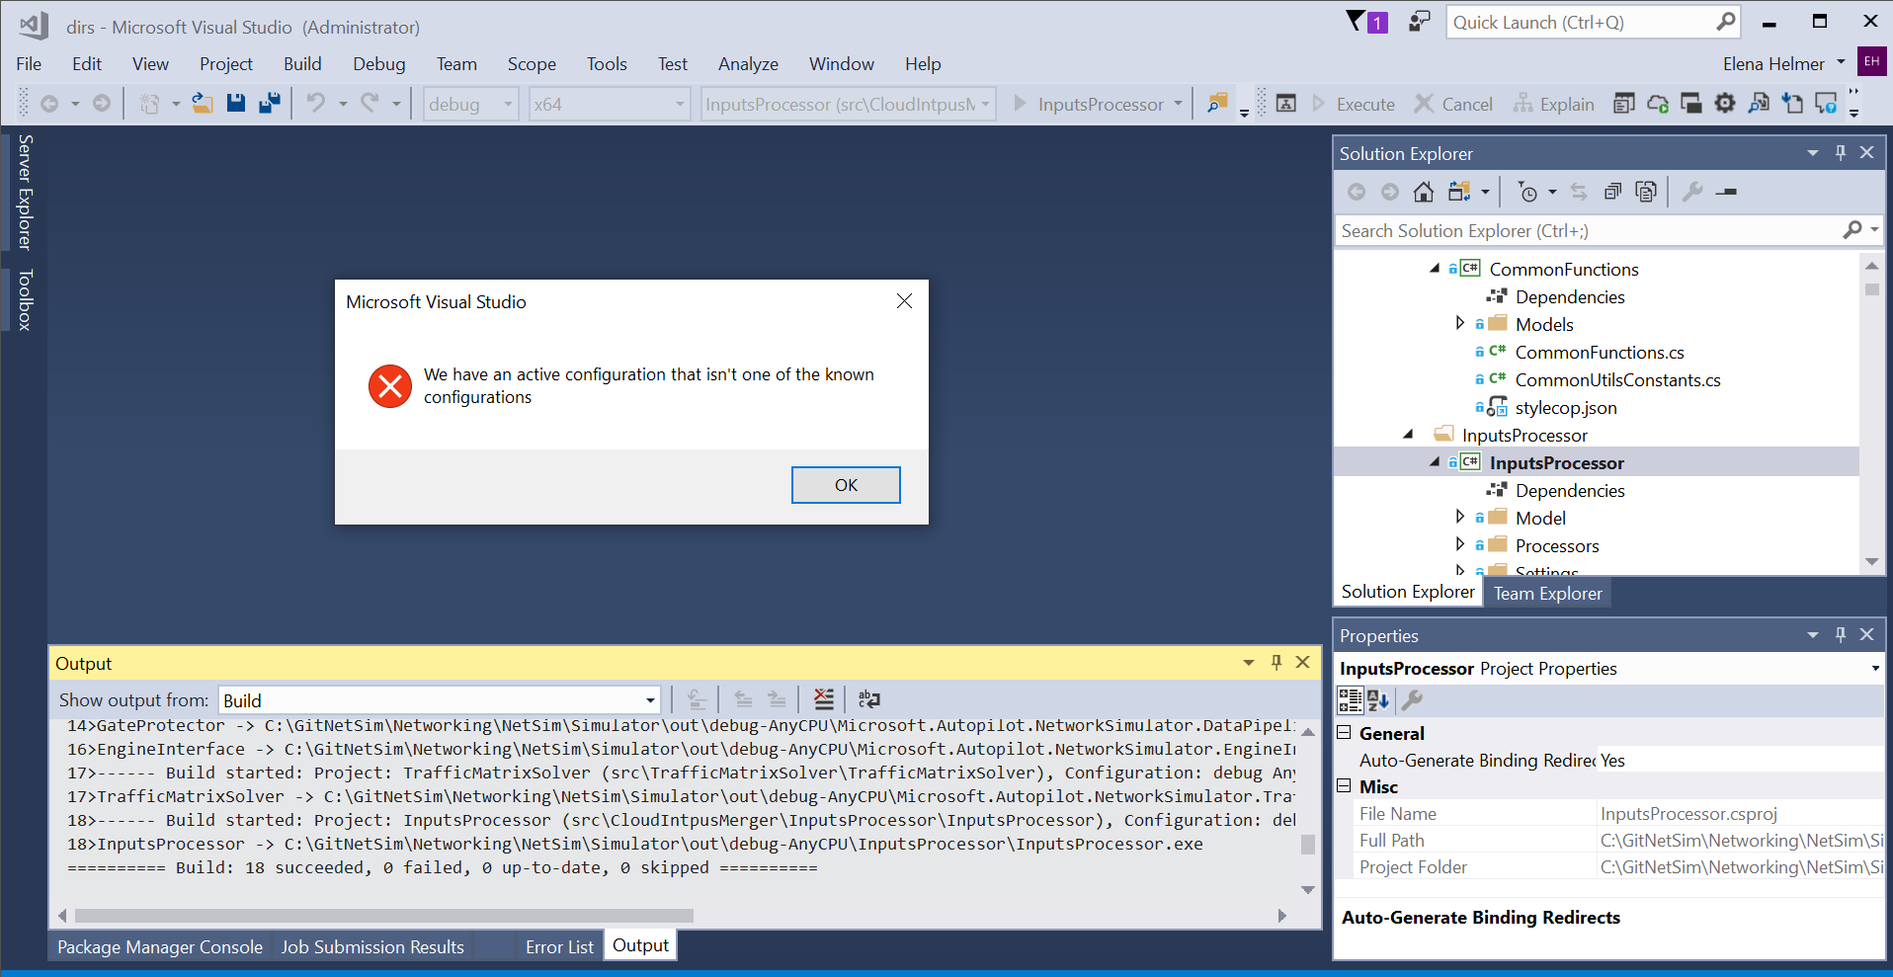Viewport: 1893px width, 977px height.
Task: Open the Server Explorer side tab
Action: 25,192
